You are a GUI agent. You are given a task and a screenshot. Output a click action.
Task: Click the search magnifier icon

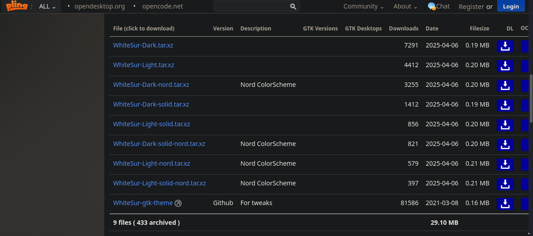click(x=293, y=6)
